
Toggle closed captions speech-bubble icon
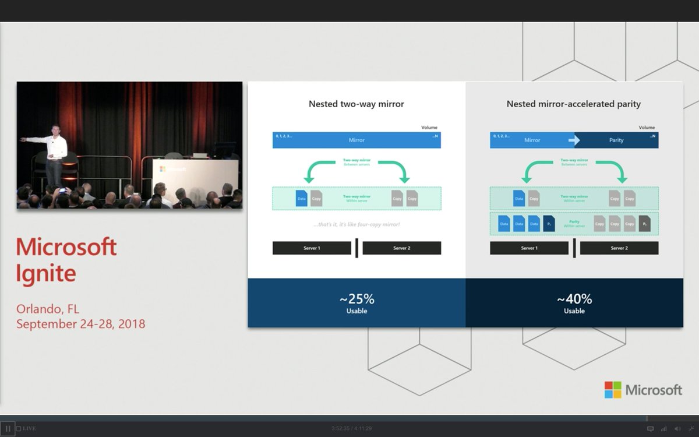651,429
